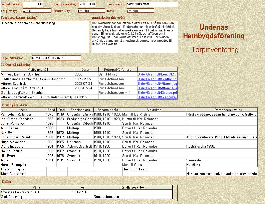Open the SvAffar.pdf document link
265x204 pixels.
[x=157, y=79]
